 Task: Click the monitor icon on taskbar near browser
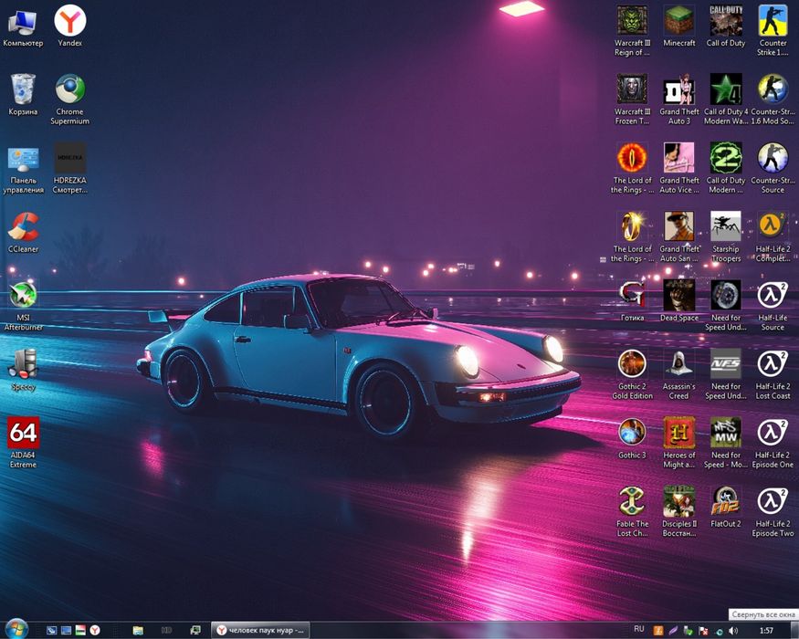pyautogui.click(x=195, y=631)
